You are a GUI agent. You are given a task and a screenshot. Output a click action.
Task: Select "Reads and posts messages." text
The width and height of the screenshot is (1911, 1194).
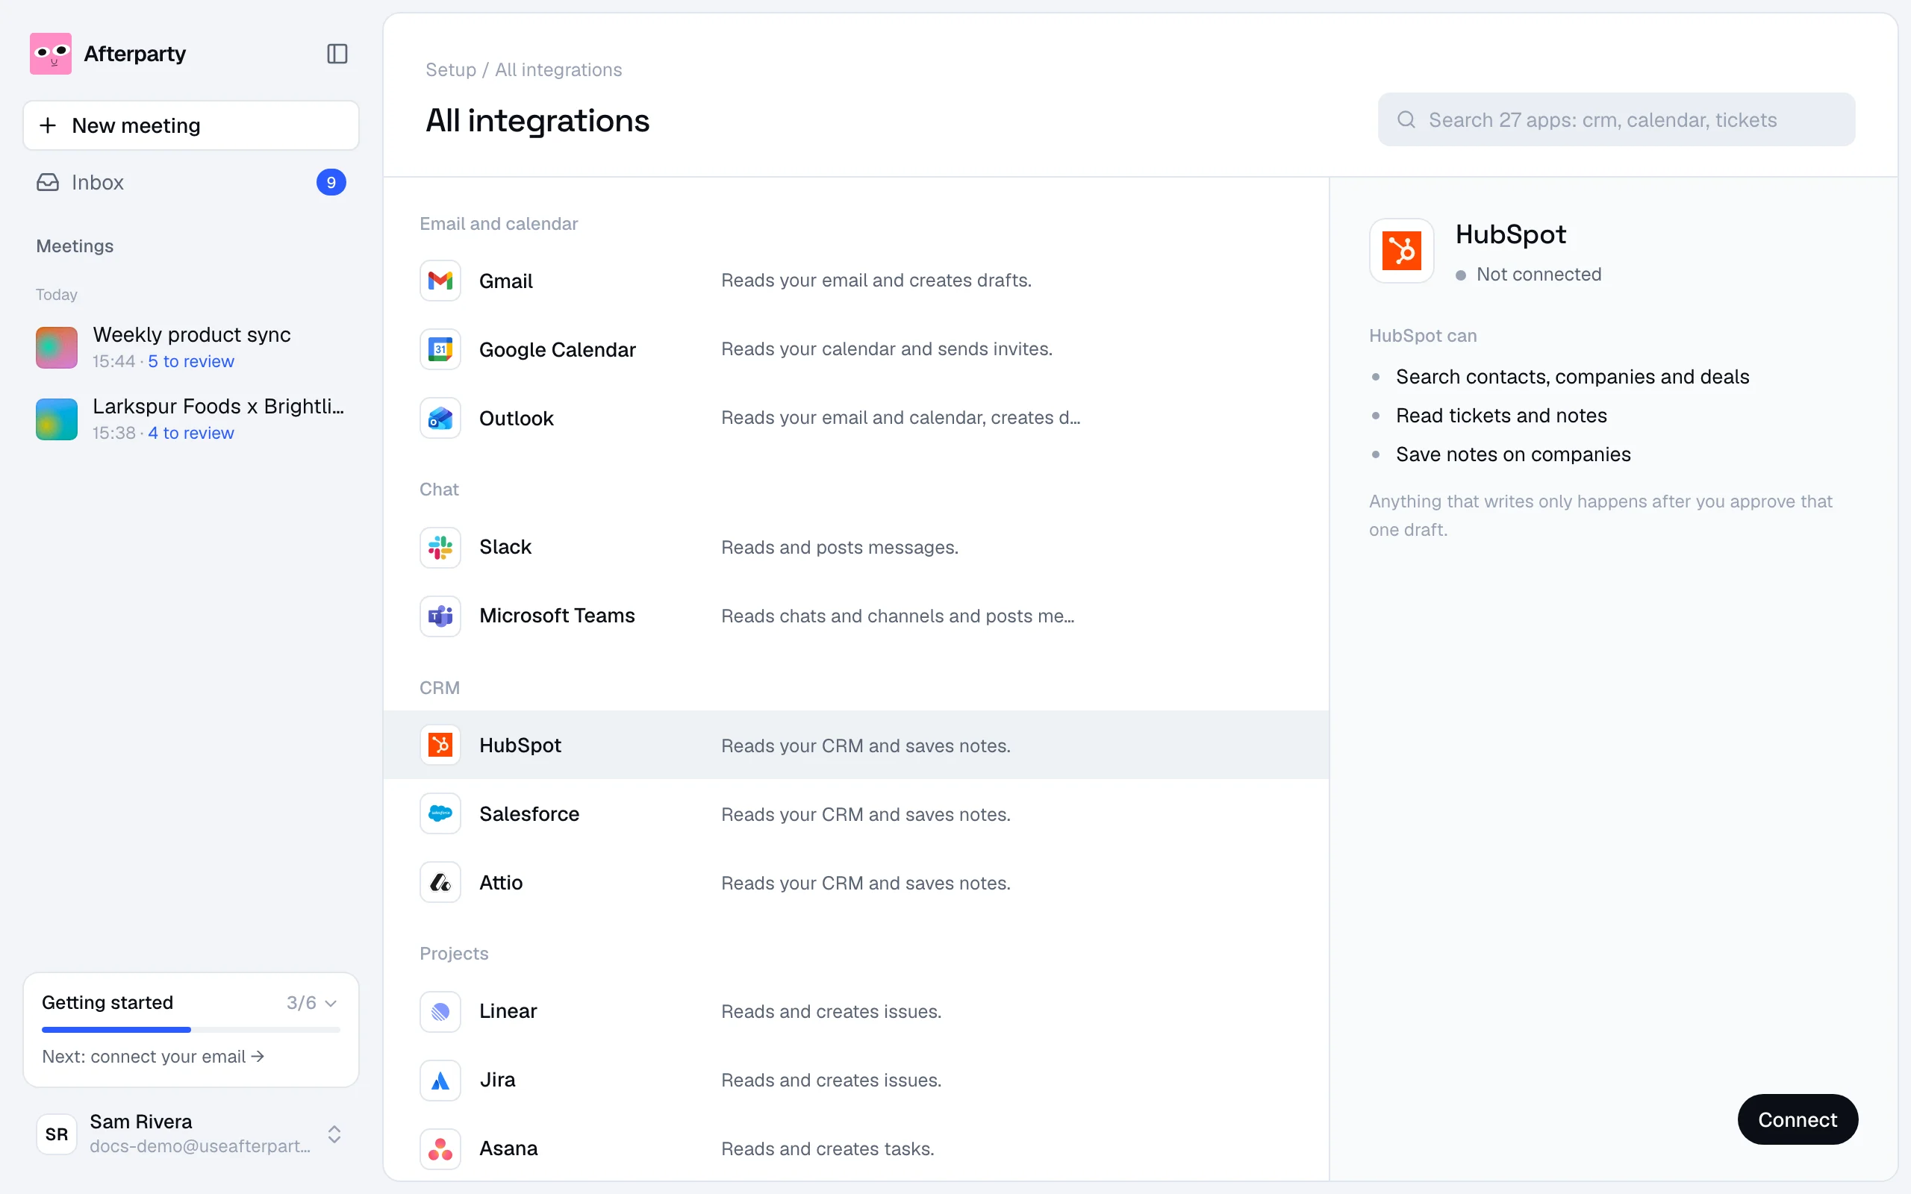(839, 547)
